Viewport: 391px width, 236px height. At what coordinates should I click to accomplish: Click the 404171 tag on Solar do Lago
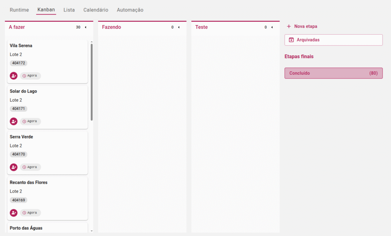tap(18, 109)
